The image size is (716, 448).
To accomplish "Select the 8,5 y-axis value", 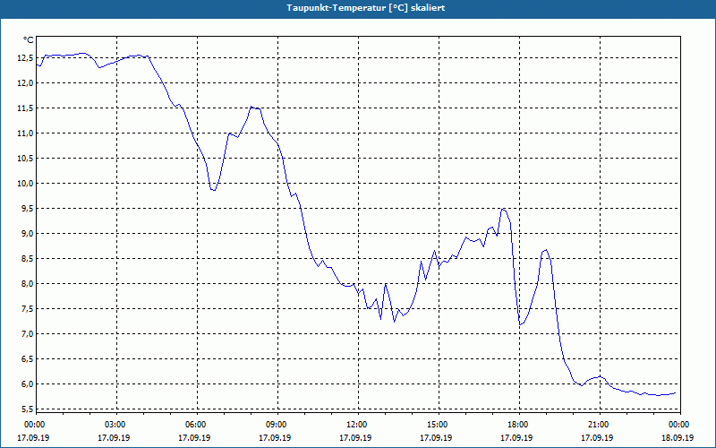I will [28, 259].
